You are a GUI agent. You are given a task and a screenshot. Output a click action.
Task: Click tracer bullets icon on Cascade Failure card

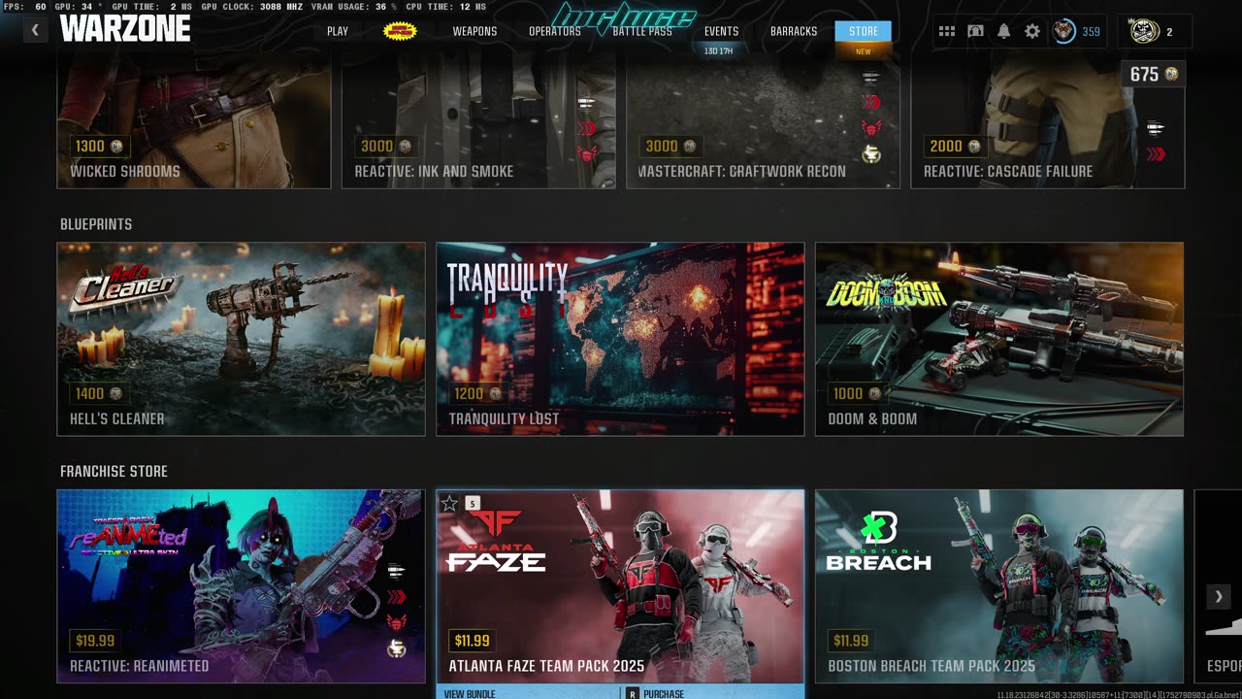(1156, 128)
